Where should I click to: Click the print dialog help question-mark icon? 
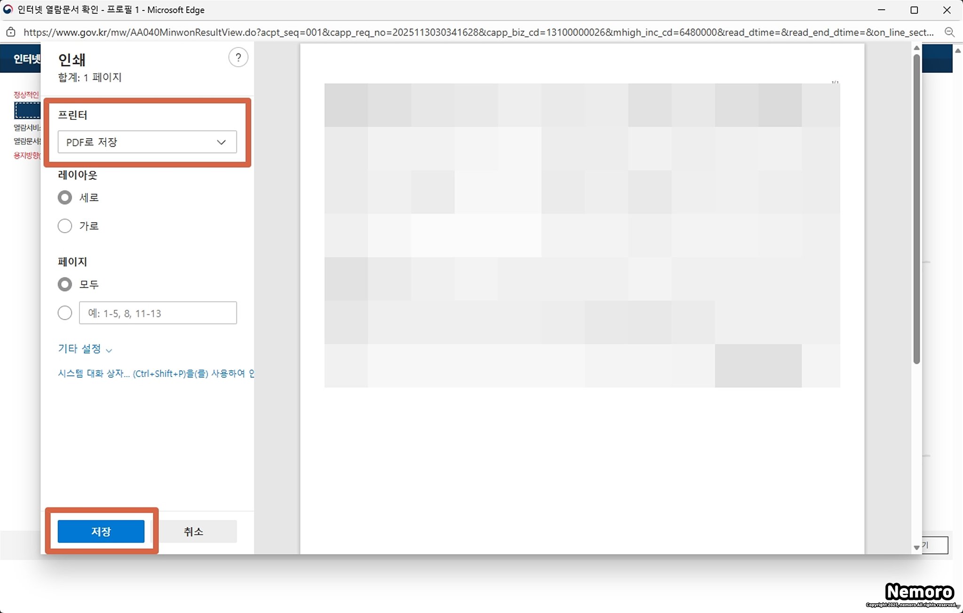coord(238,57)
